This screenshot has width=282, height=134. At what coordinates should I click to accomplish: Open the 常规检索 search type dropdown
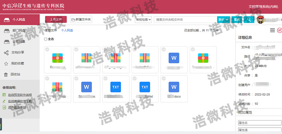point(143,20)
